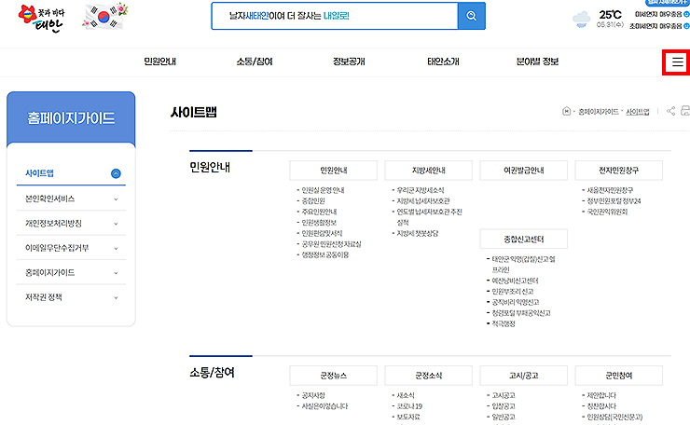Open the 우리군 지방세소식 link
690x425 pixels.
(421, 190)
